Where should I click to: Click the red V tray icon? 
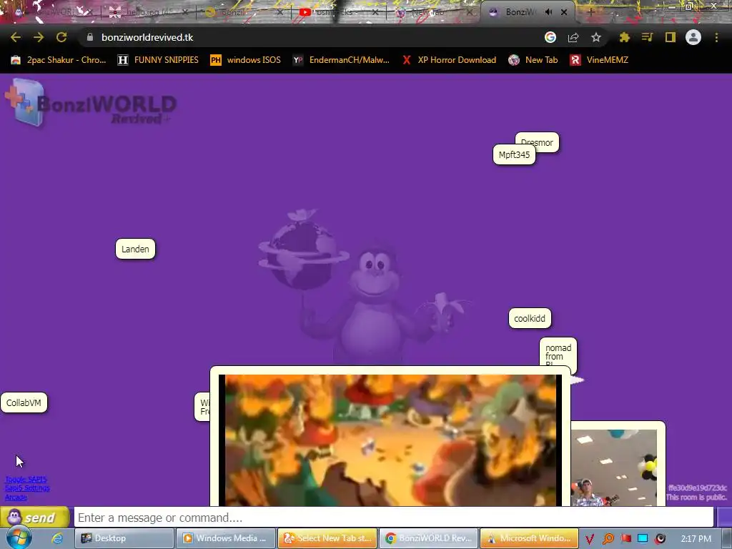(590, 539)
